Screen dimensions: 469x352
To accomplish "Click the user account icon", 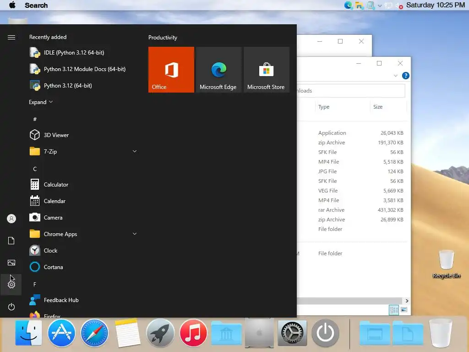I will pyautogui.click(x=11, y=219).
